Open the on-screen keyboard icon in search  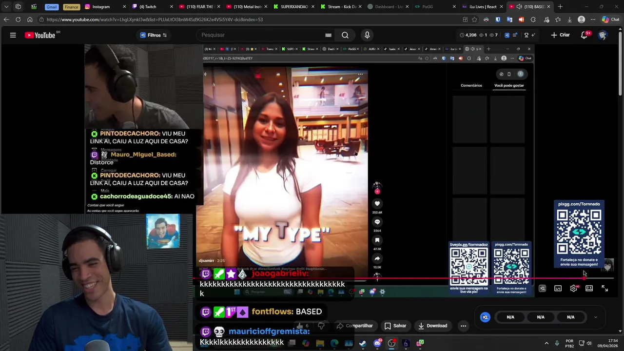328,35
